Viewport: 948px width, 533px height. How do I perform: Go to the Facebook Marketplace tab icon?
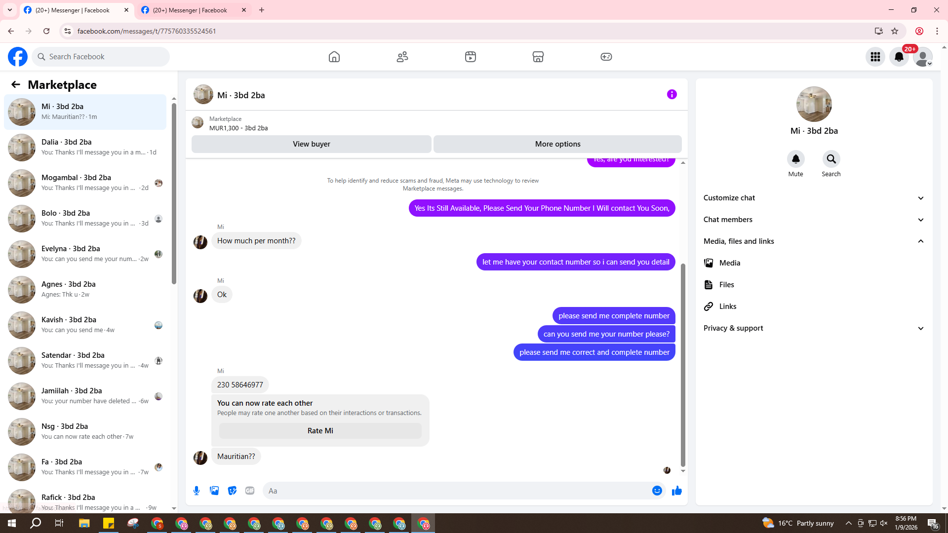coord(538,57)
